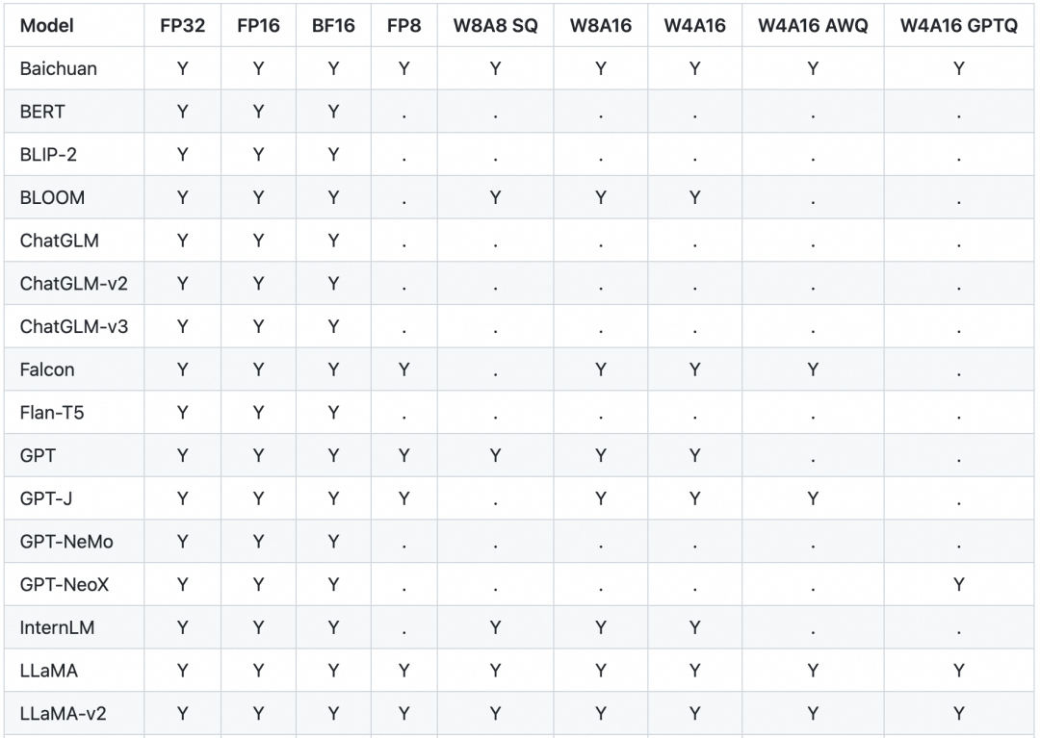Click the FP32 column header
The width and height of the screenshot is (1040, 738).
[x=182, y=26]
